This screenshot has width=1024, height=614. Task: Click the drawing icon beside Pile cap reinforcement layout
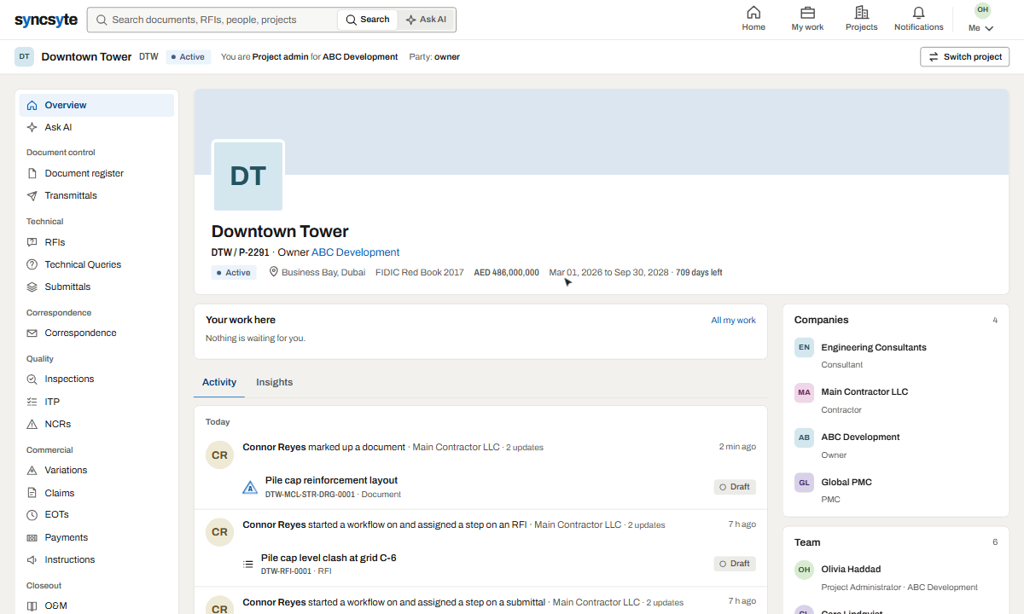[x=250, y=487]
